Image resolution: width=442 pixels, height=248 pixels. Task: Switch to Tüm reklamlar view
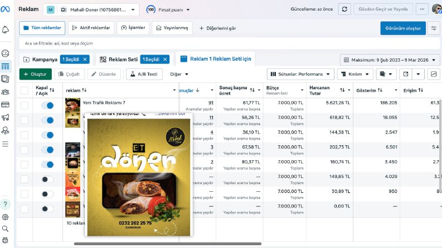click(42, 28)
